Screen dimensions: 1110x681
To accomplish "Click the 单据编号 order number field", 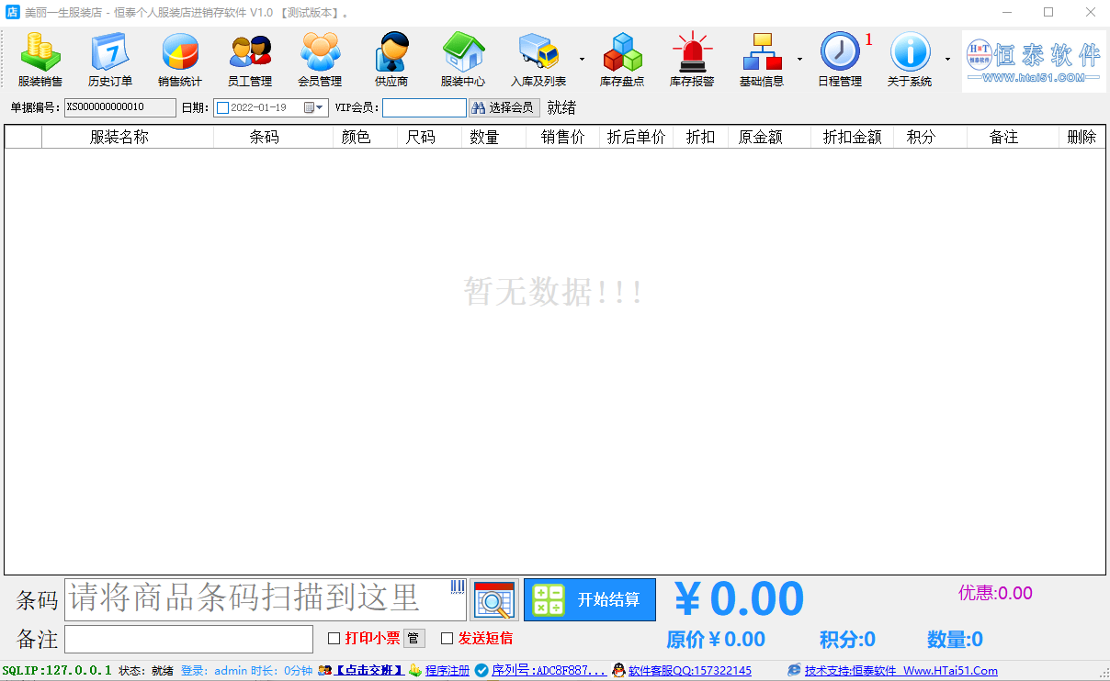I will coord(120,108).
